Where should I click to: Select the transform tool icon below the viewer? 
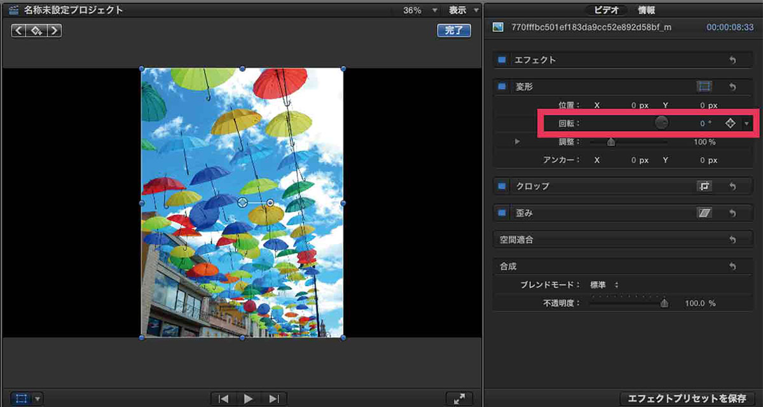pos(22,399)
